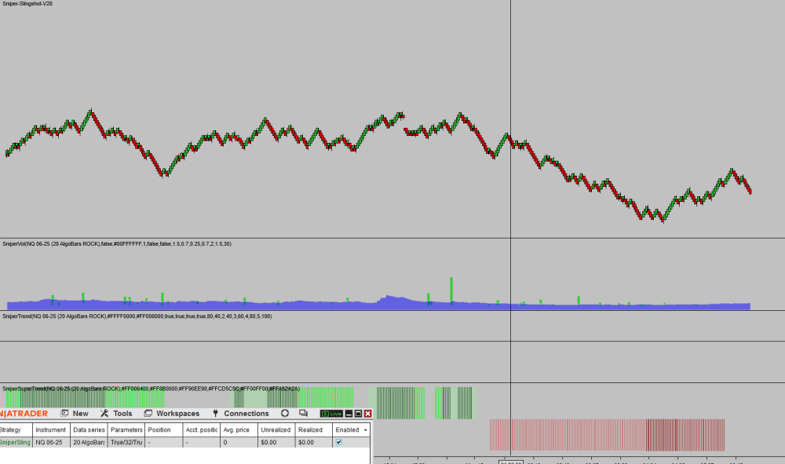Toggle the Enabled checkbox for SniperSling

338,442
